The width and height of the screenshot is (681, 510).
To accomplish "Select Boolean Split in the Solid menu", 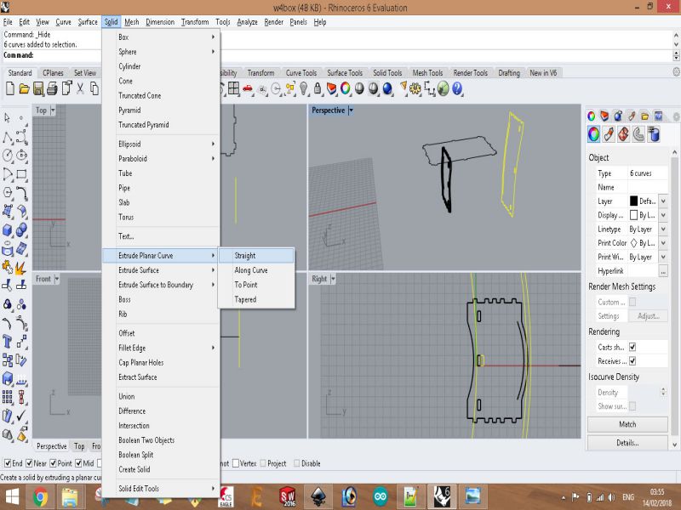I will click(x=135, y=455).
